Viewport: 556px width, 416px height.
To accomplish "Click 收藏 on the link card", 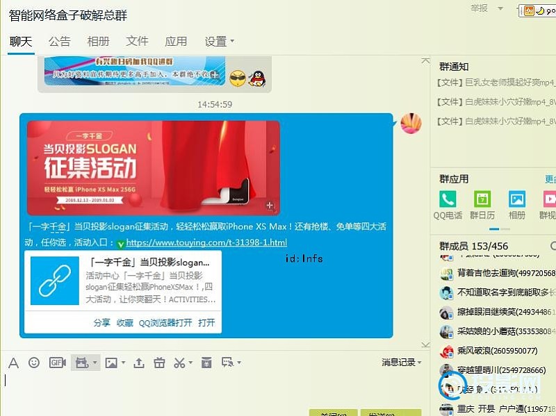I will click(125, 323).
